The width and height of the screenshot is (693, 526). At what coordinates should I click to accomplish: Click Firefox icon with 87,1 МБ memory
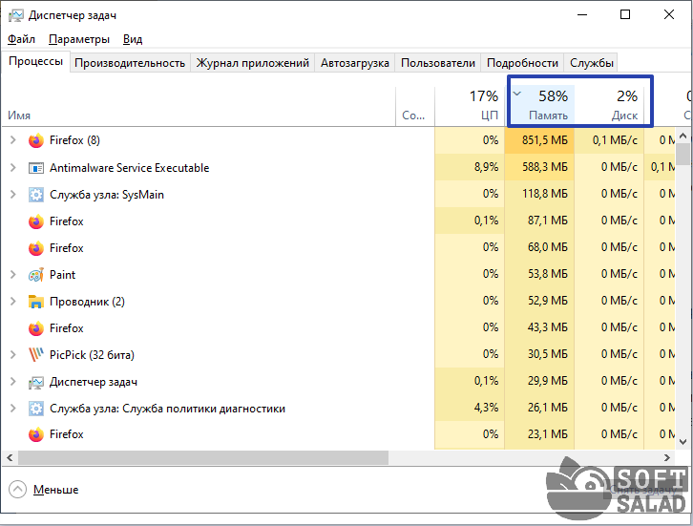(x=36, y=221)
